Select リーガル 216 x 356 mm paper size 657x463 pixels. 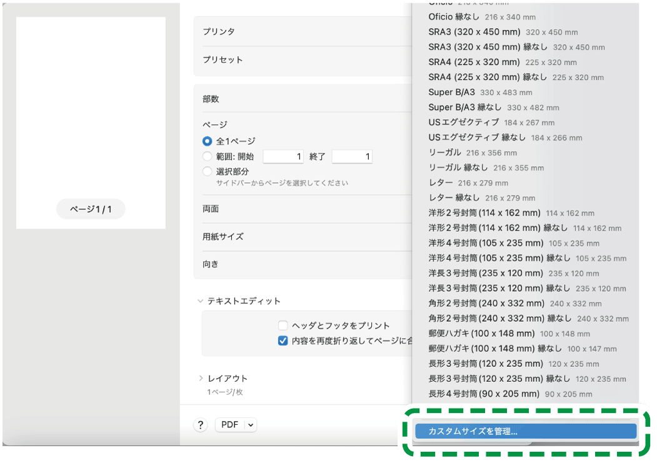pos(473,152)
